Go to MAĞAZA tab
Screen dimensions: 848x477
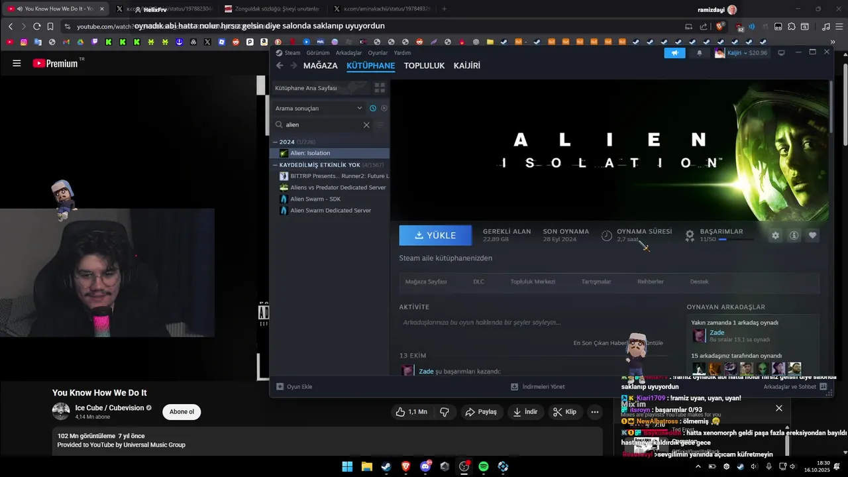[x=321, y=66]
